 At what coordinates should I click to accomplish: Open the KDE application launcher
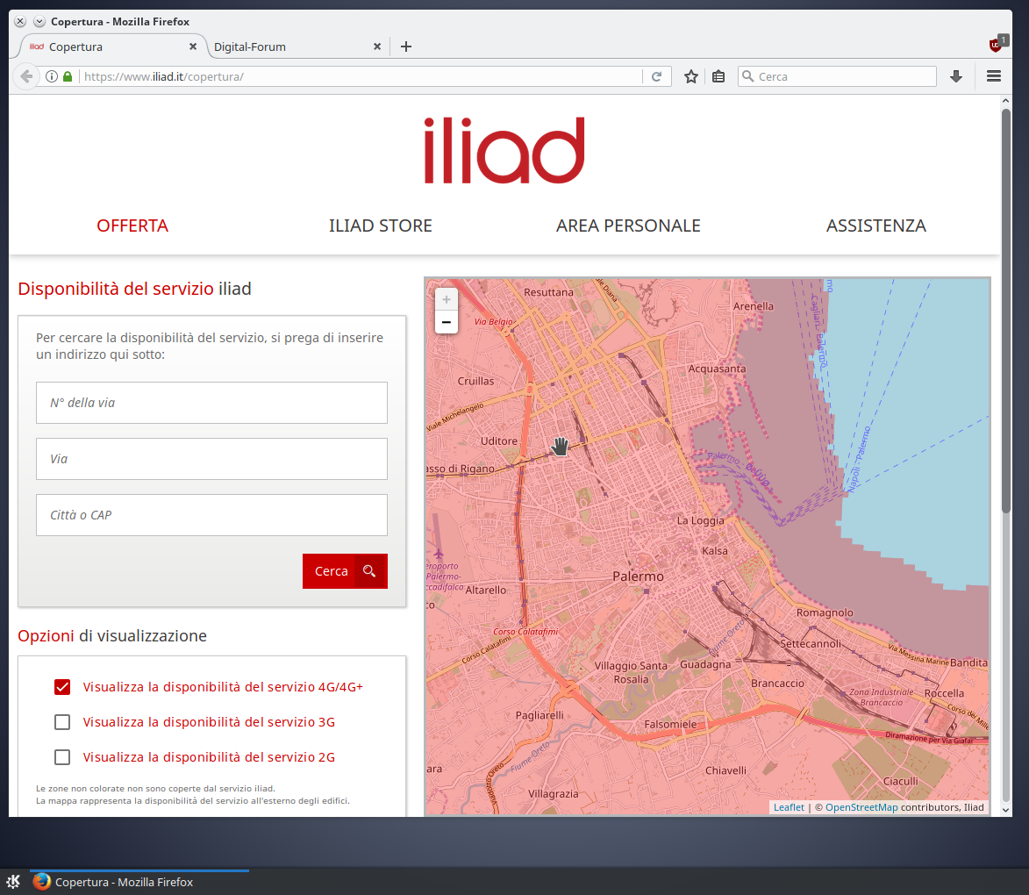coord(13,881)
